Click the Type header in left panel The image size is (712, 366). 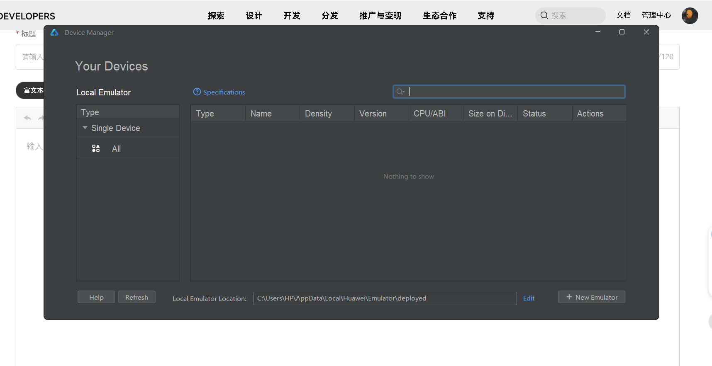click(128, 112)
